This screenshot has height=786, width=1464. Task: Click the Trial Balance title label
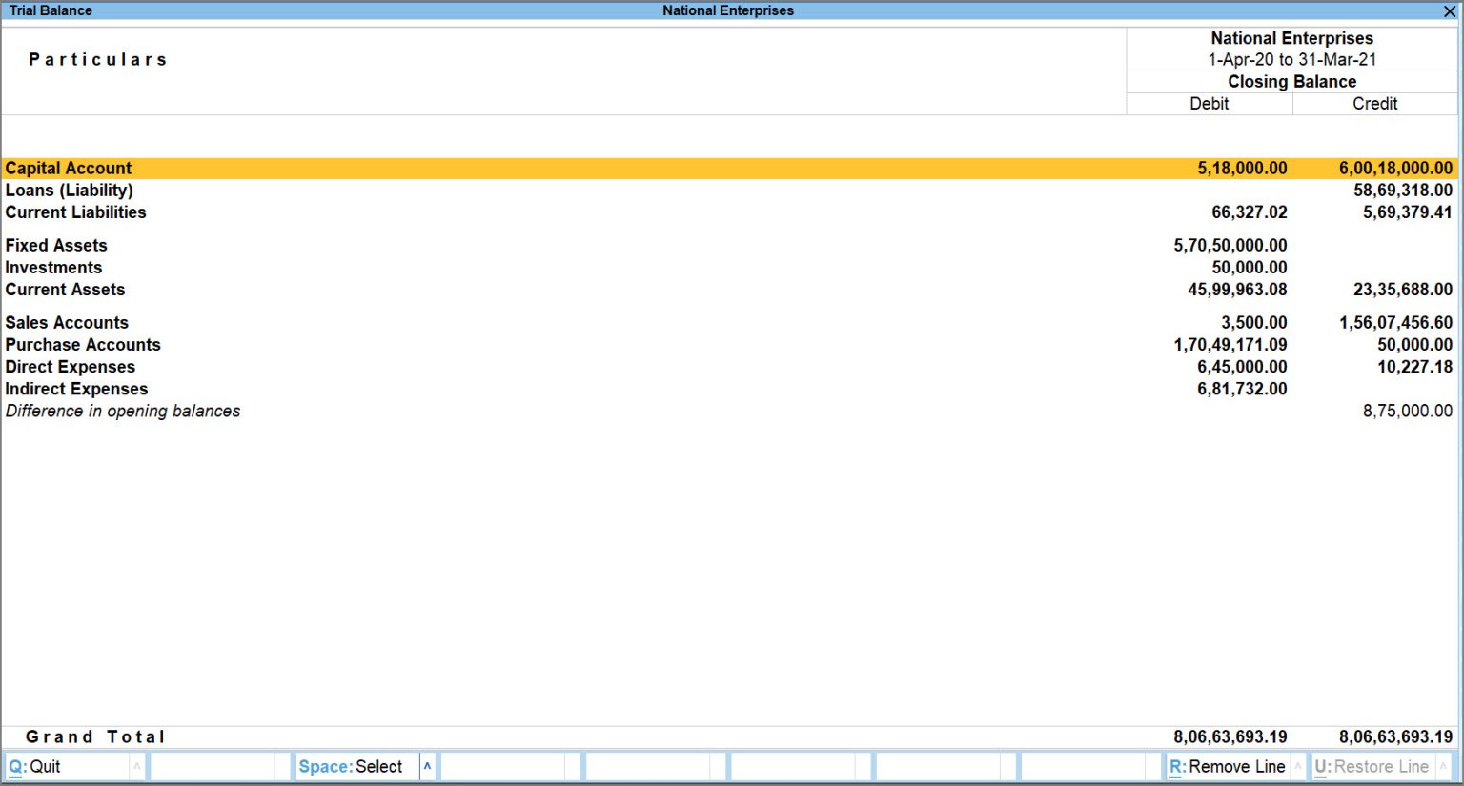tap(51, 10)
